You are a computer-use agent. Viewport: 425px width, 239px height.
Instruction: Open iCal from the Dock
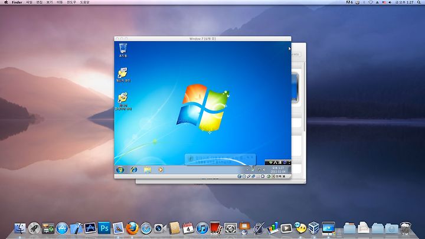click(188, 228)
